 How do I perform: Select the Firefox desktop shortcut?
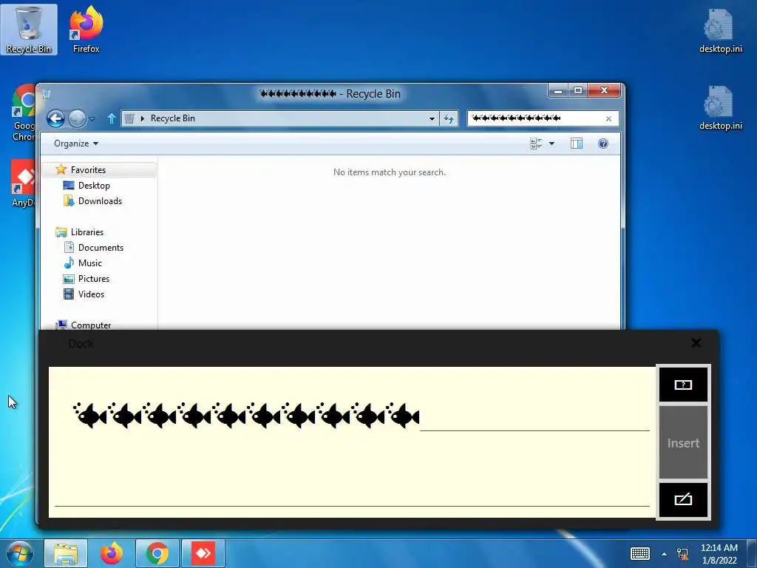86,30
